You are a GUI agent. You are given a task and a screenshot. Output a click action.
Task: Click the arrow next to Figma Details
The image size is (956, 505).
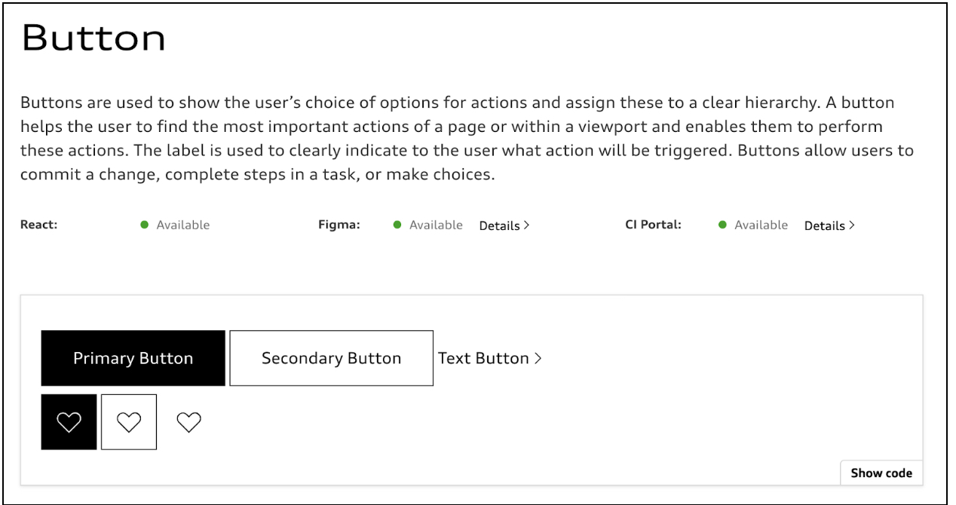point(525,225)
